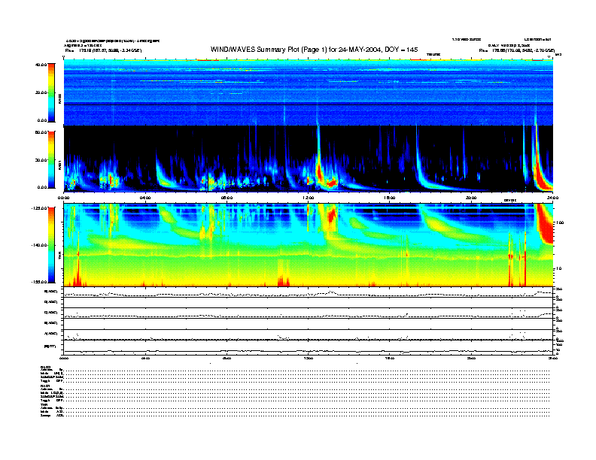The image size is (596, 460).
Task: Click the TNR status block at bottom left
Action: [53, 412]
